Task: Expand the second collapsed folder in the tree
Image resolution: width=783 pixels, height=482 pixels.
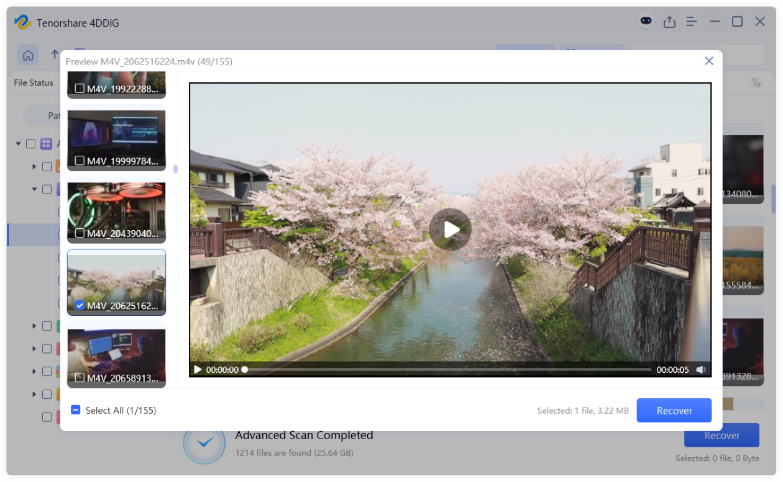Action: click(34, 326)
